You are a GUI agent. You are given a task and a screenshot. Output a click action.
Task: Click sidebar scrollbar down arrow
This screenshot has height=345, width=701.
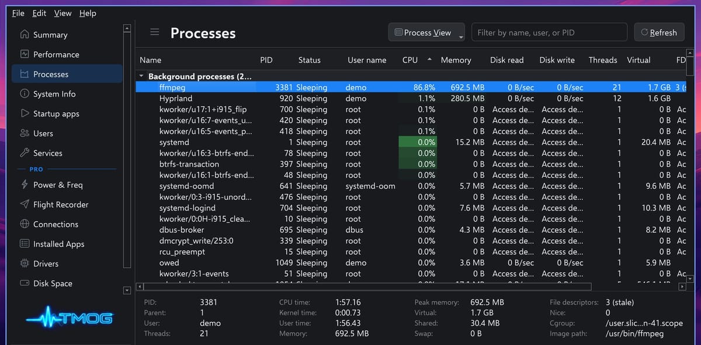127,291
